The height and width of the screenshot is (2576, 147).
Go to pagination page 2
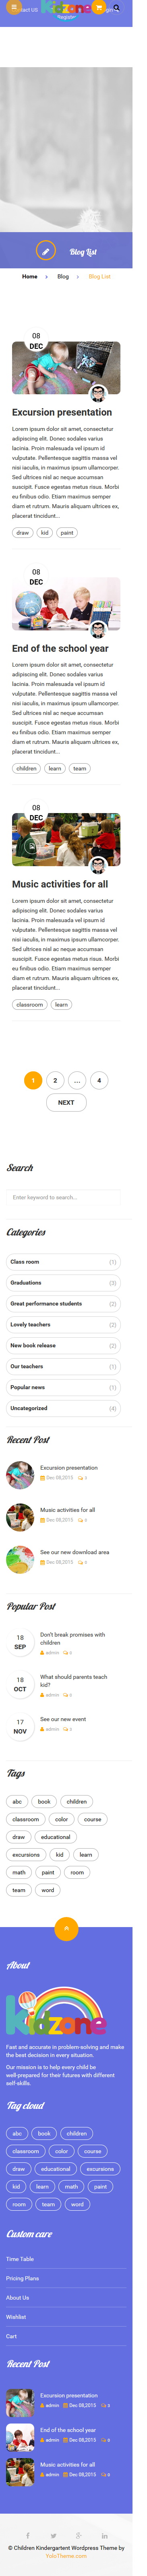point(55,1079)
